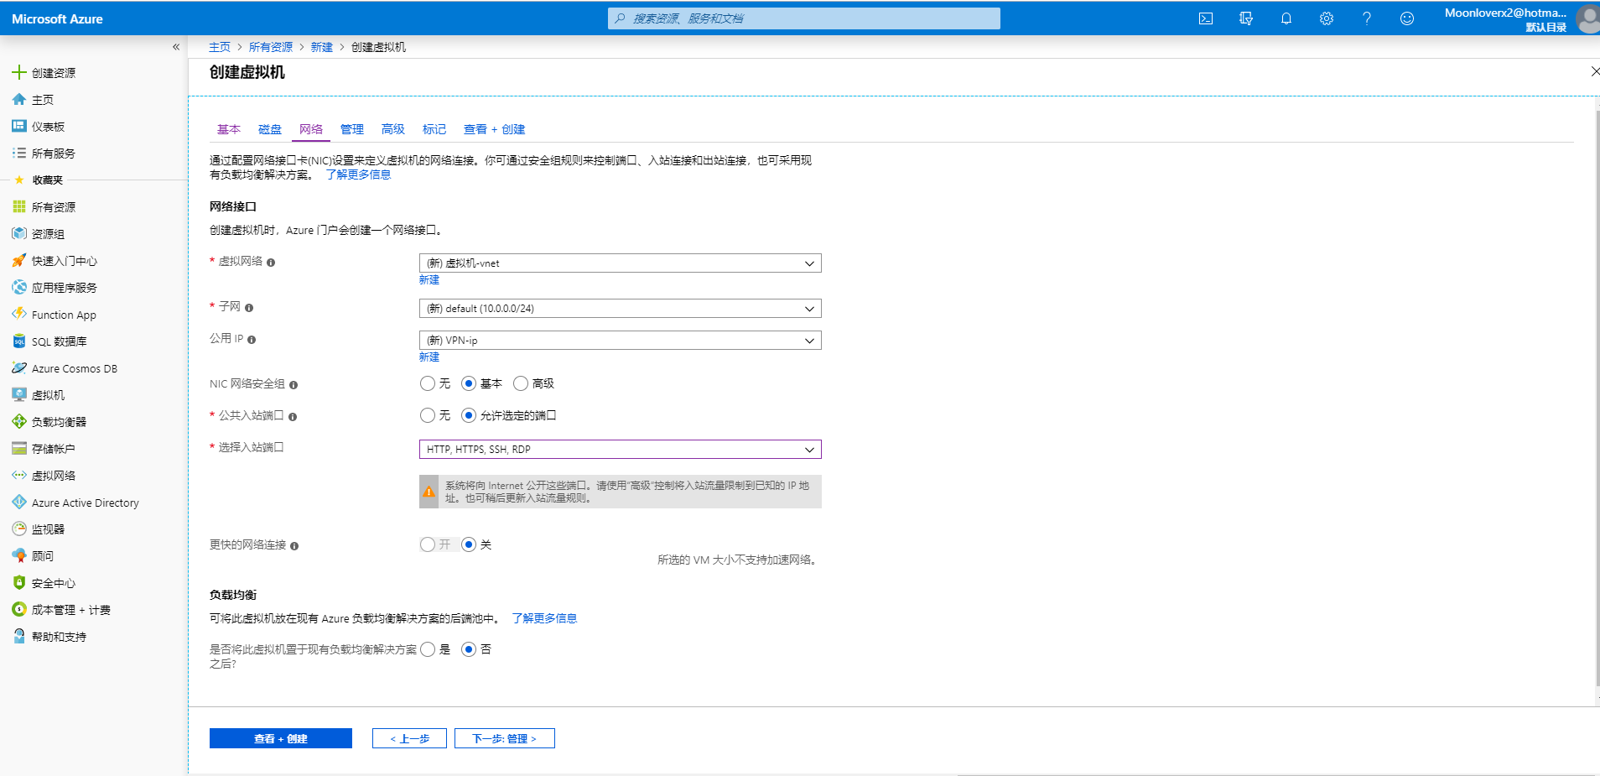Open 应用程序服务 icon
The height and width of the screenshot is (776, 1600).
[19, 288]
